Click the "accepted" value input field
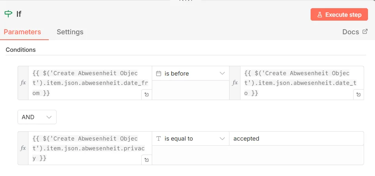The image size is (375, 176). (296, 139)
